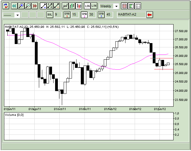Zoom out with the minus magnifier
Viewport: 191px width, 151px height.
click(28, 6)
